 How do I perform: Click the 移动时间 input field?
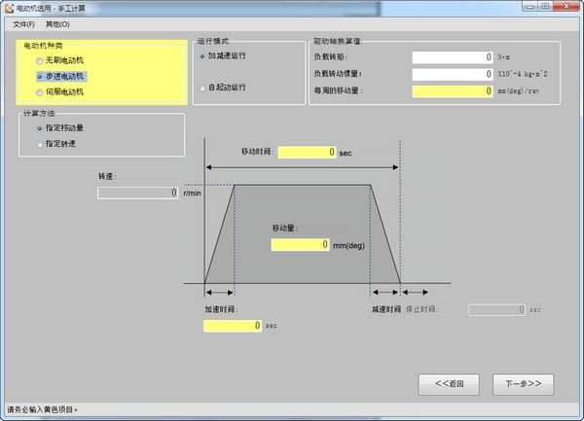coord(307,152)
